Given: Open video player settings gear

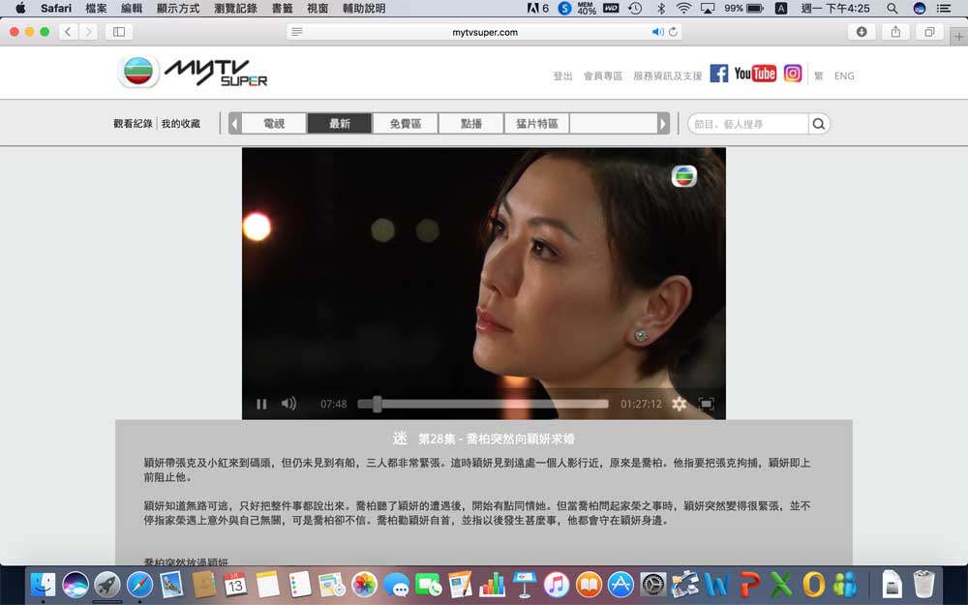Looking at the screenshot, I should pos(680,404).
